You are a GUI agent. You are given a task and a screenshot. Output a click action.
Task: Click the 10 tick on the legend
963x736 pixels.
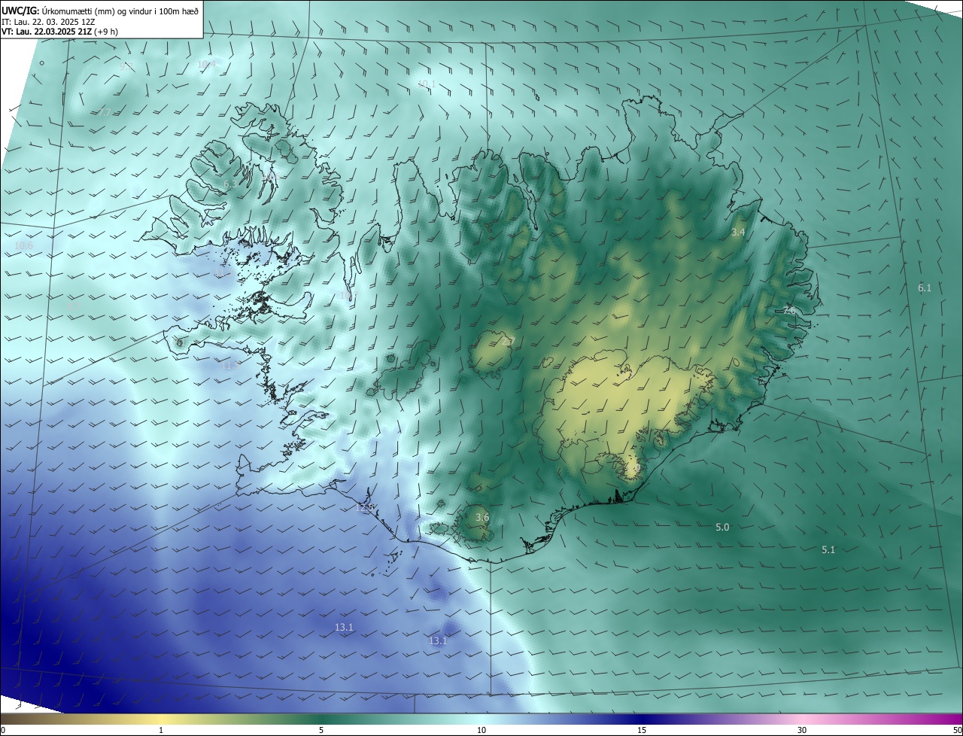click(481, 730)
